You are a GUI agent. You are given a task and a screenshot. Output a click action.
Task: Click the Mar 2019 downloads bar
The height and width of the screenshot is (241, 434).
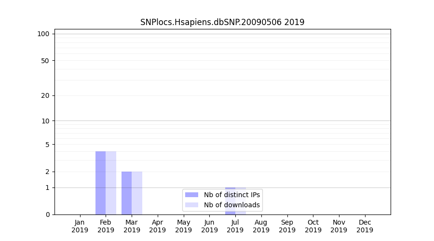point(137,193)
